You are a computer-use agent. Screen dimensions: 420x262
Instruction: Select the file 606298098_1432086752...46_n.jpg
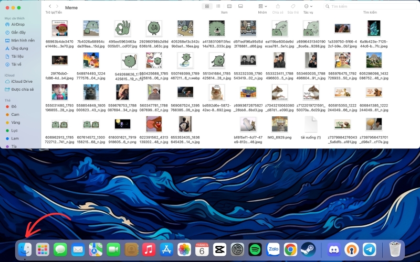pyautogui.click(x=374, y=60)
